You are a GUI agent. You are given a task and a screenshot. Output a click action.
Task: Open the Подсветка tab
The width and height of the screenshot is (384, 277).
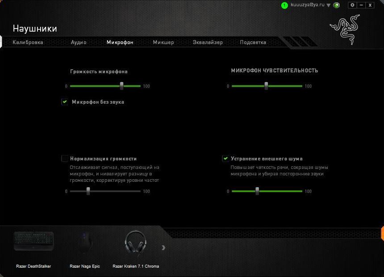252,42
